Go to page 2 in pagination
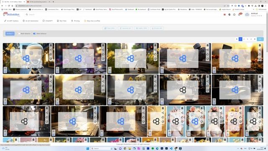Image resolution: width=268 pixels, height=151 pixels. [244, 39]
